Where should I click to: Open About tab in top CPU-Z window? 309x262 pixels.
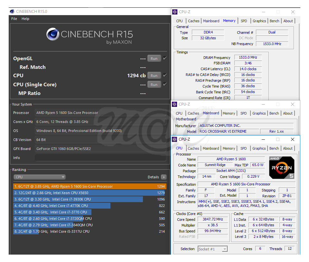[288, 21]
